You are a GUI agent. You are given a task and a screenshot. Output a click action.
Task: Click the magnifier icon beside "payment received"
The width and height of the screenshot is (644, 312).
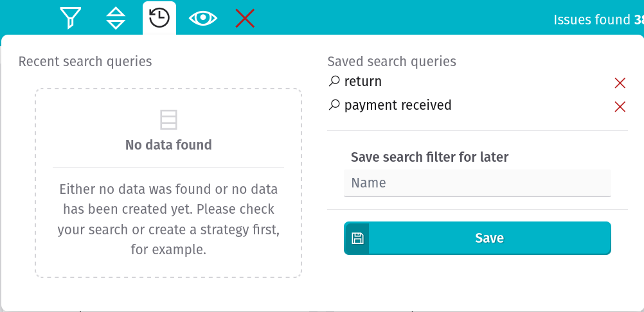334,105
